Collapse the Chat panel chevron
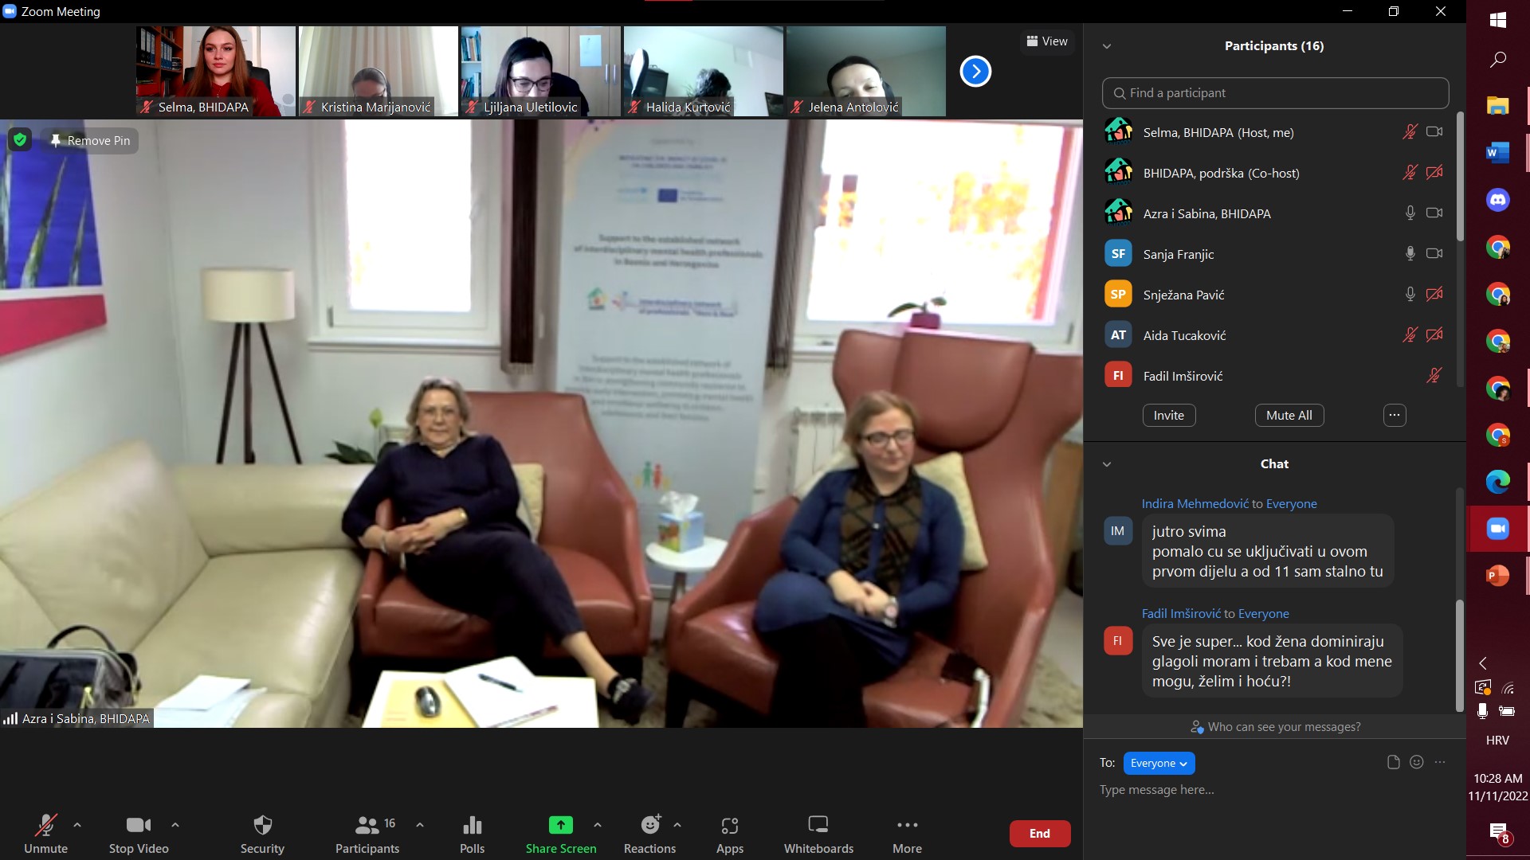The height and width of the screenshot is (860, 1530). tap(1106, 464)
